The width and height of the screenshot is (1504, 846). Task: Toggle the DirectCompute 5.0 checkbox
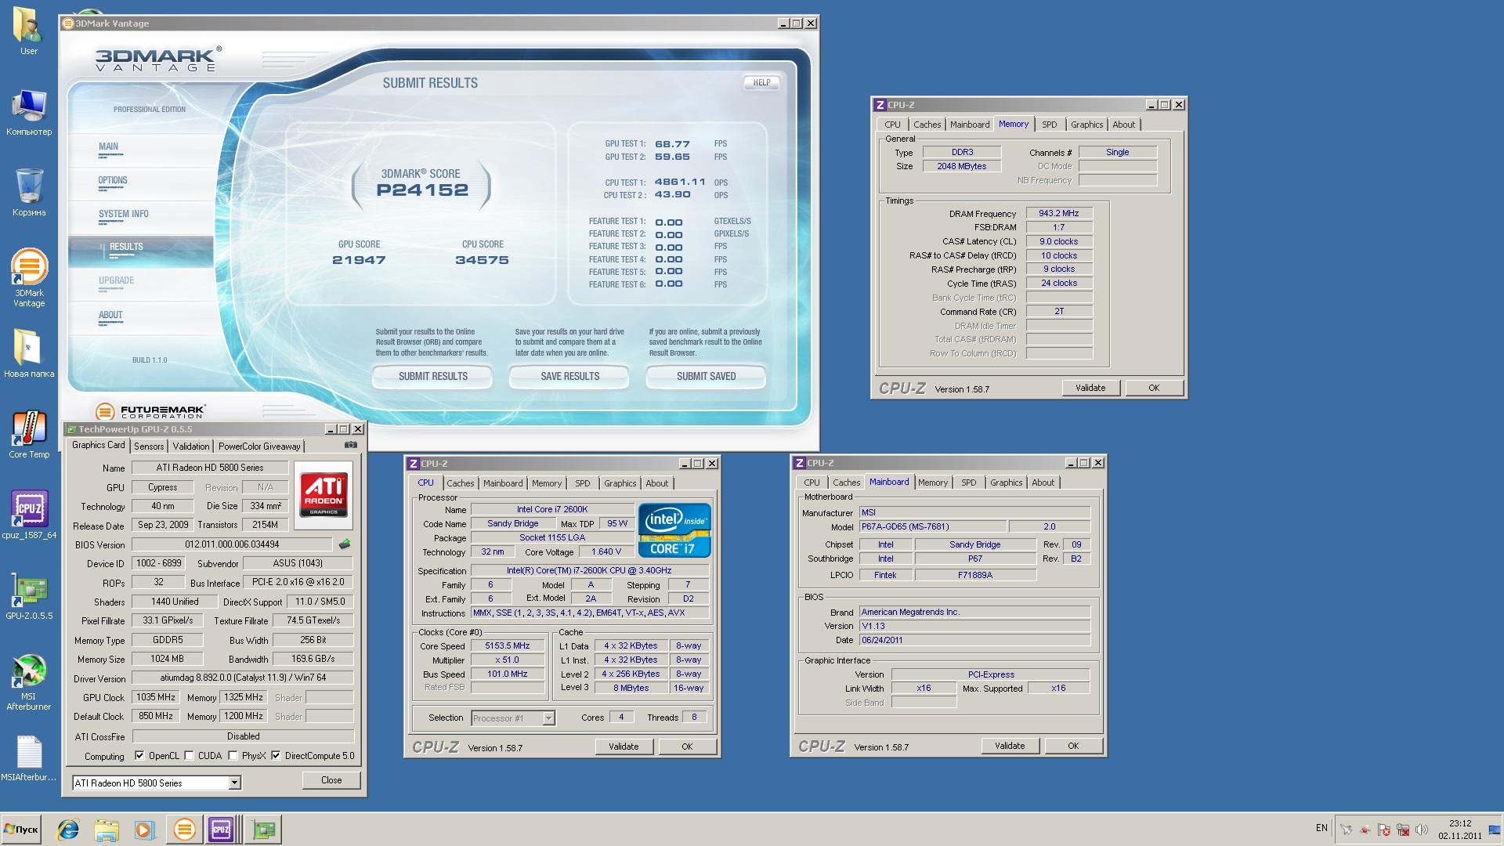point(276,756)
